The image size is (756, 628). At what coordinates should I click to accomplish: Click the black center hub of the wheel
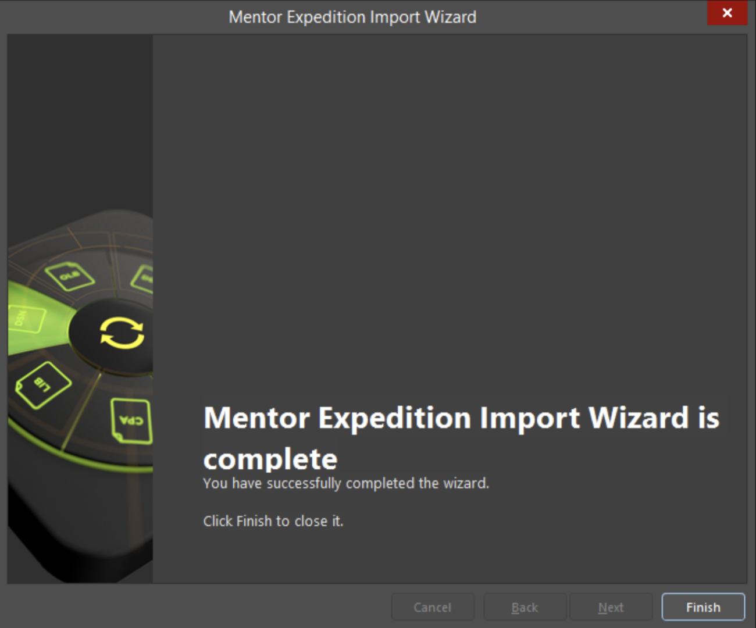tap(112, 337)
